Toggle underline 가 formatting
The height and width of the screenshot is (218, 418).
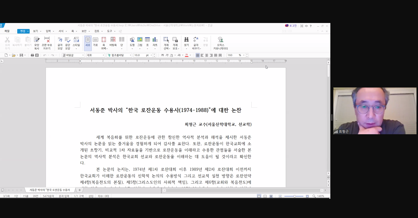click(x=172, y=55)
